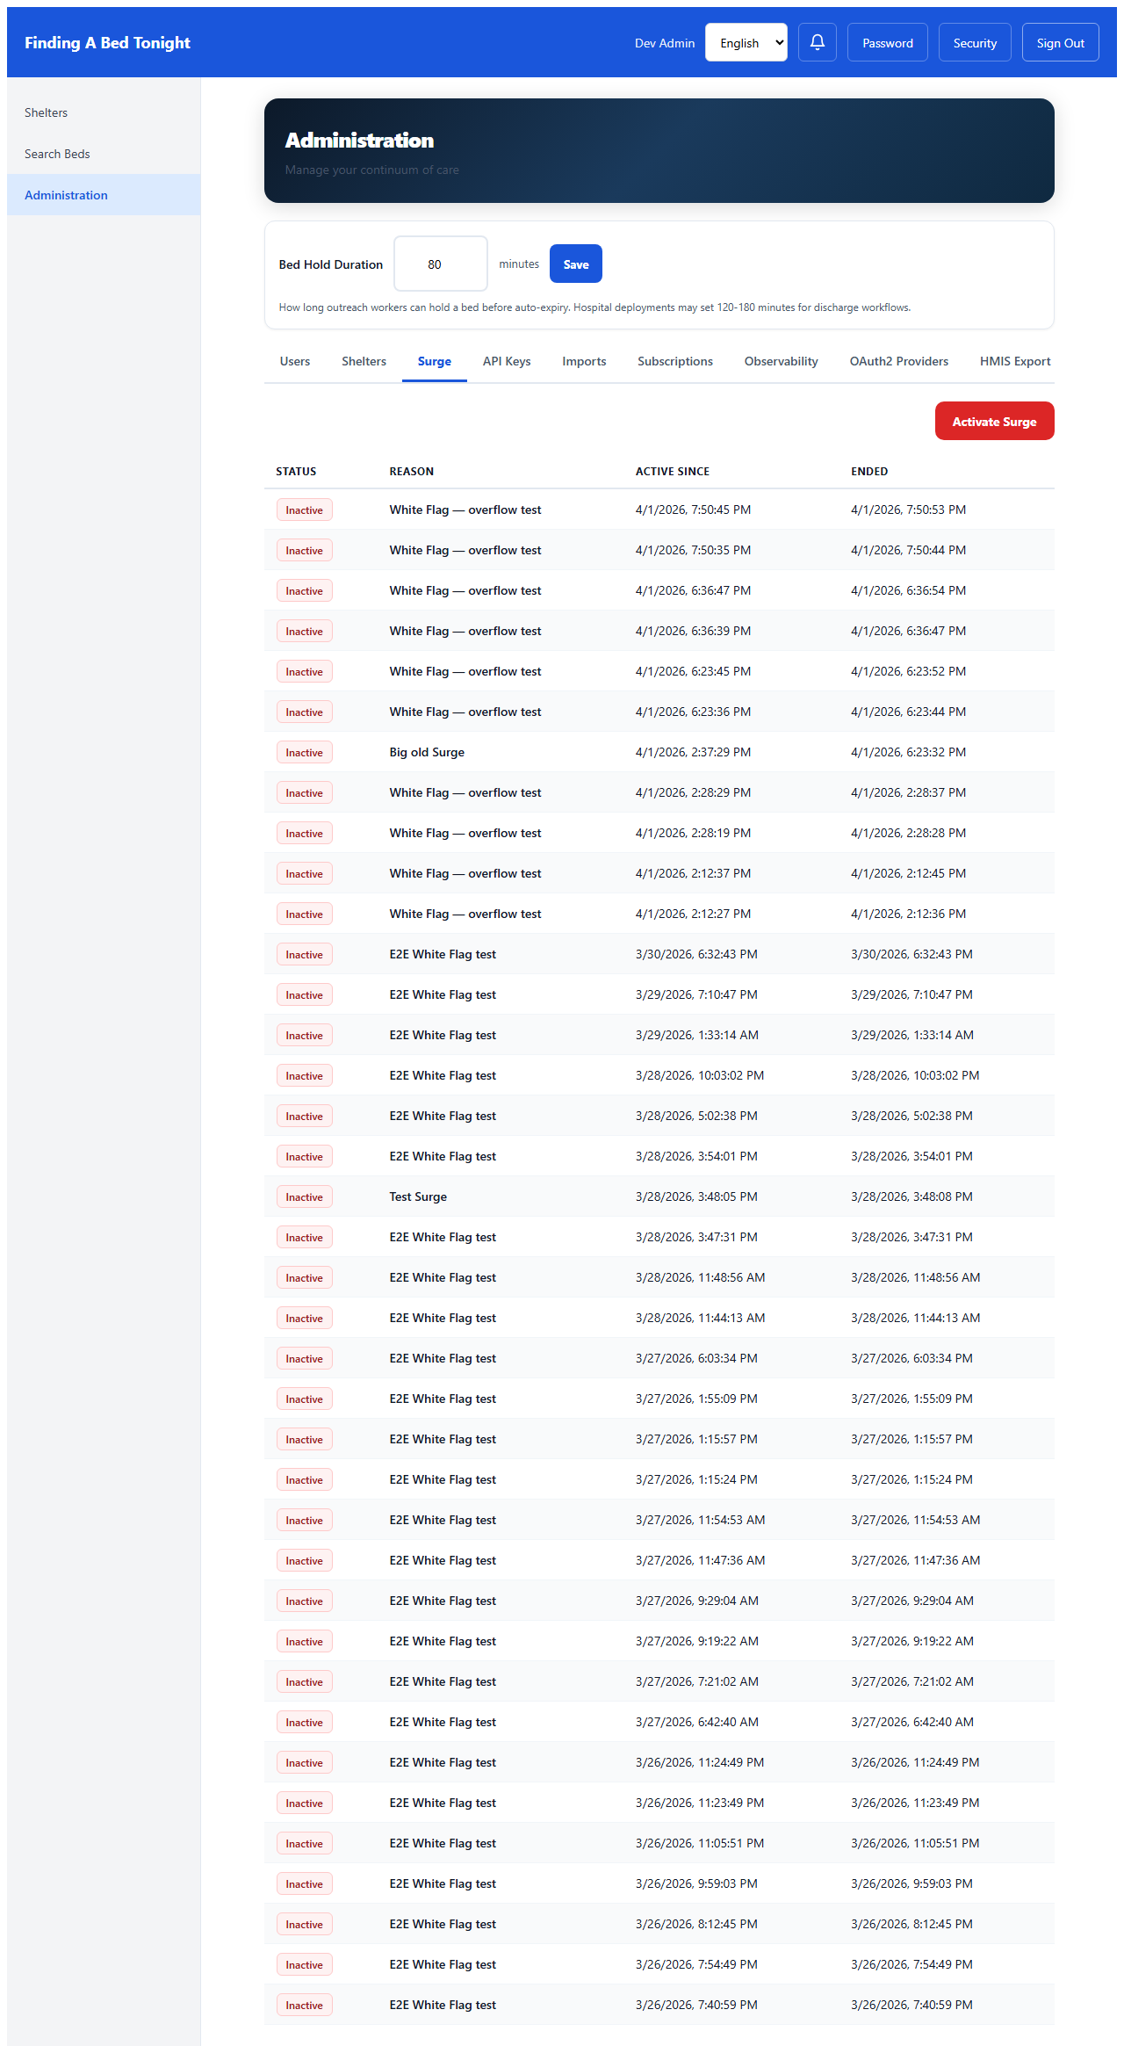Go to Search Beds in sidebar
This screenshot has height=2053, width=1124.
click(x=57, y=154)
